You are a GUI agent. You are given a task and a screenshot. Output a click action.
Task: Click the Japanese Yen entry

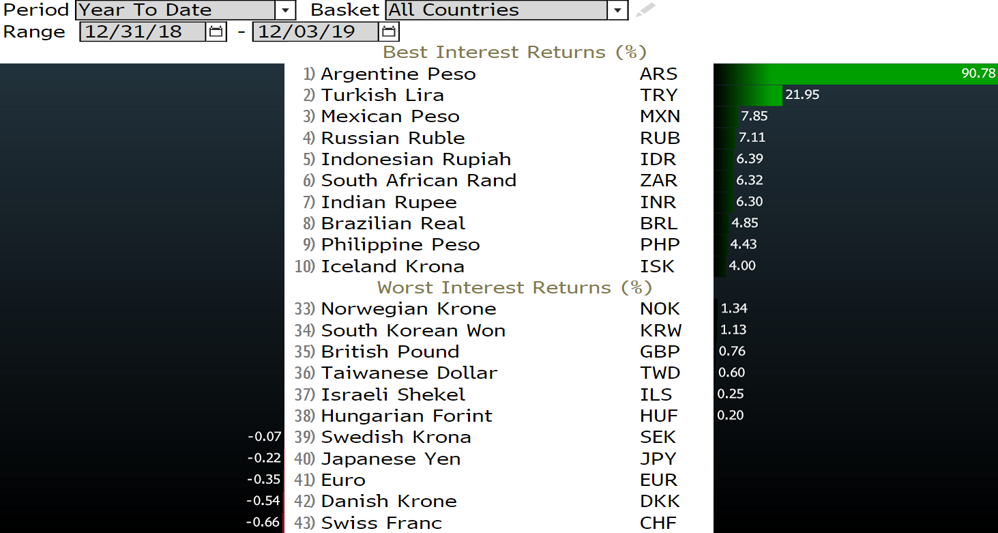[391, 459]
